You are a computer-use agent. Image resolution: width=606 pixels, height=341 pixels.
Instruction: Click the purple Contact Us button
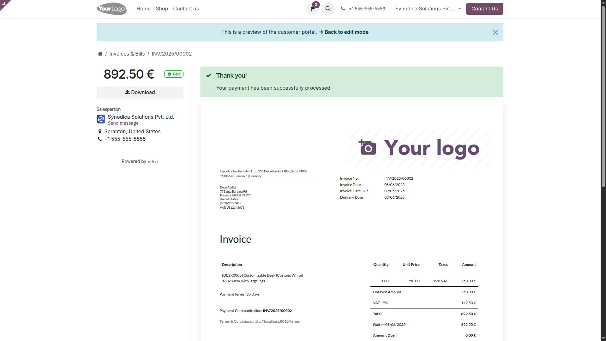[x=484, y=9]
